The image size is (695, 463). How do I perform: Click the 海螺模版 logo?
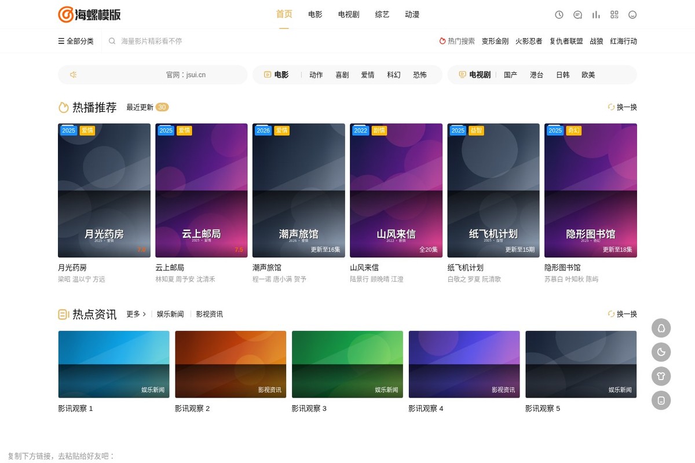tap(90, 14)
